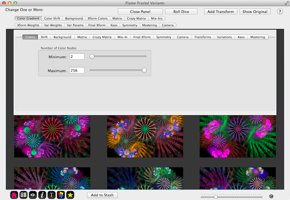Switch to Shift tab
Viewport: 290px width, 200px height.
click(44, 37)
